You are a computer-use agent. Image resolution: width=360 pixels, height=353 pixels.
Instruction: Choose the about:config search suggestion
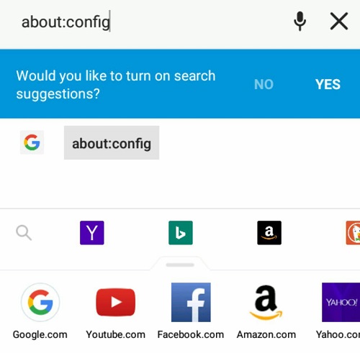tap(112, 142)
